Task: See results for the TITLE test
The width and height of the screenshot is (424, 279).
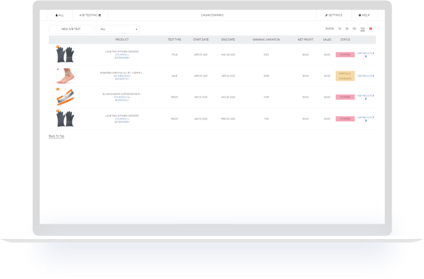Action: 366,53
